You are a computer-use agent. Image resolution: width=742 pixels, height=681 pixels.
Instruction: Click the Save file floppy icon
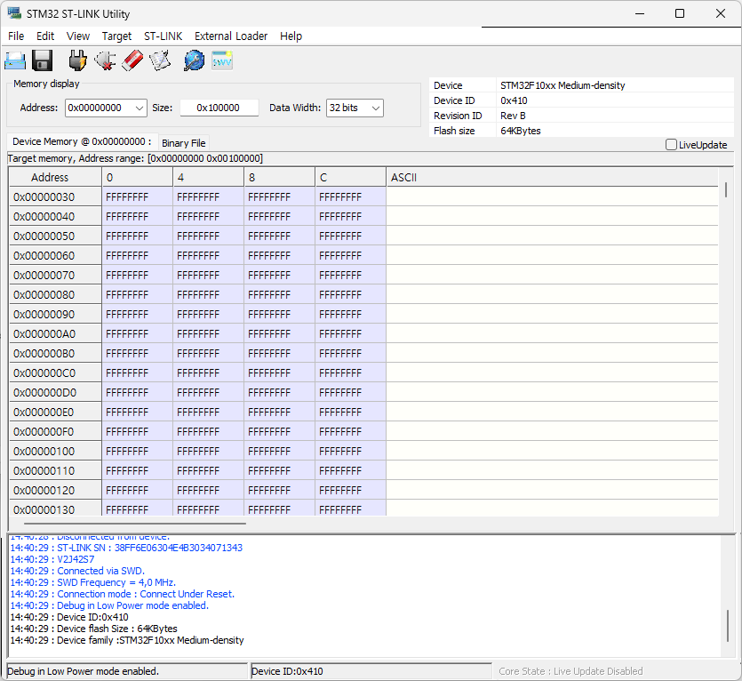point(42,60)
